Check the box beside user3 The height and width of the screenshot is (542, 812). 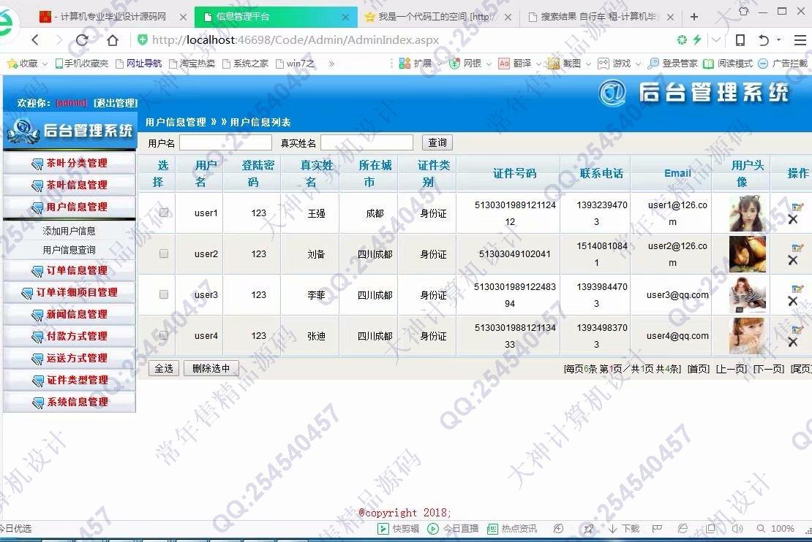(164, 294)
